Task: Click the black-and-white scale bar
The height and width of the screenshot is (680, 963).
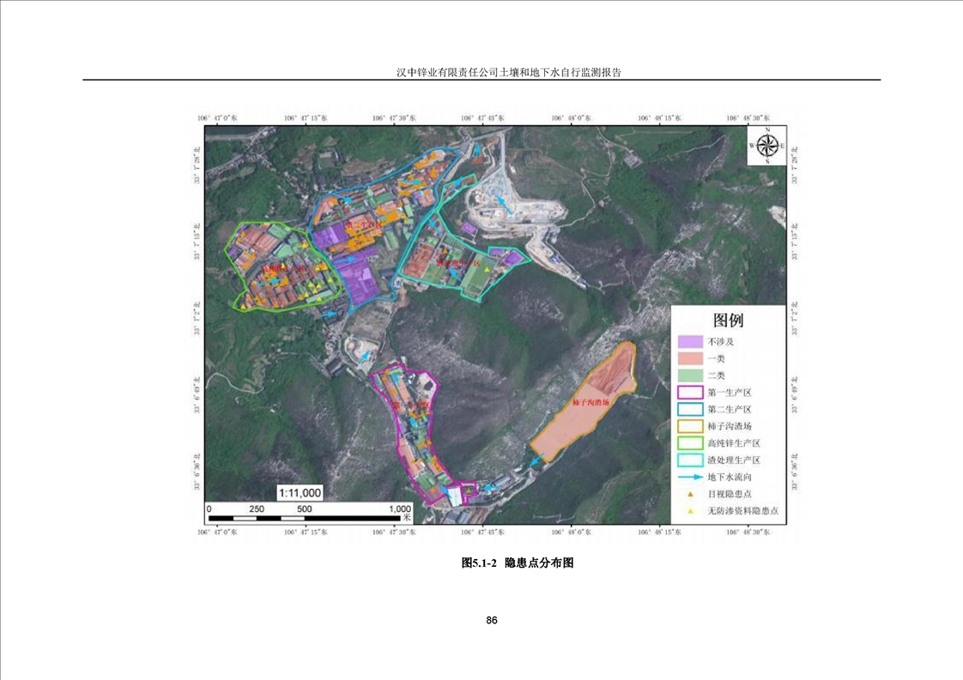Action: (x=308, y=517)
